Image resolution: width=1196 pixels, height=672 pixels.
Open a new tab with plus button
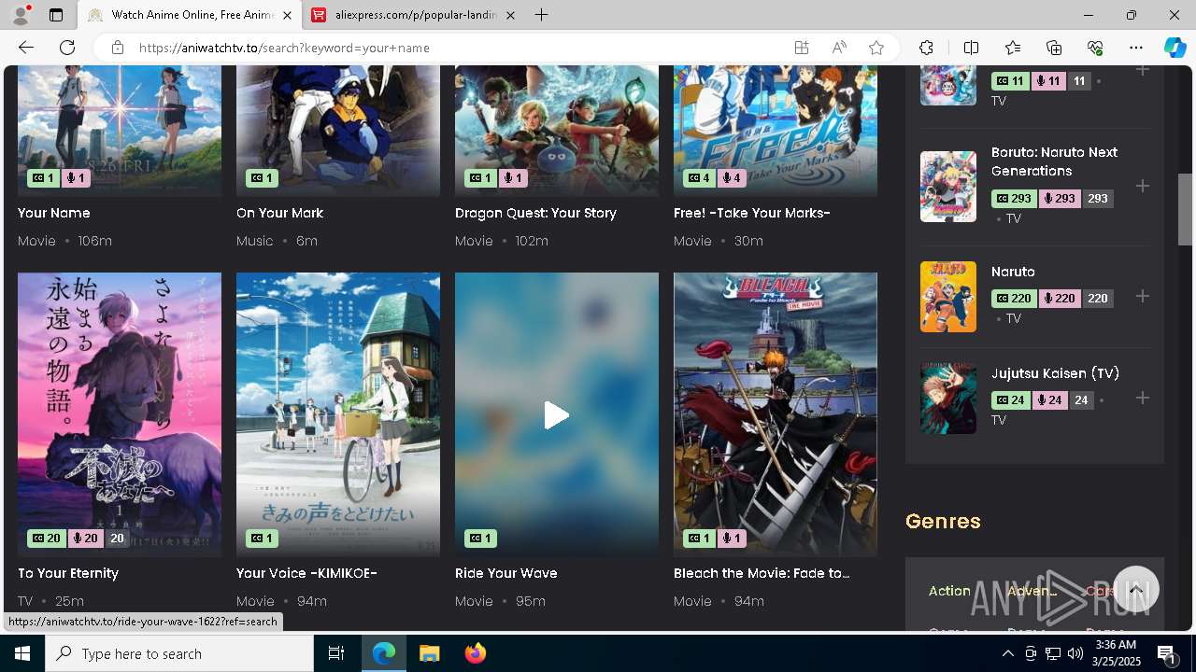tap(541, 15)
